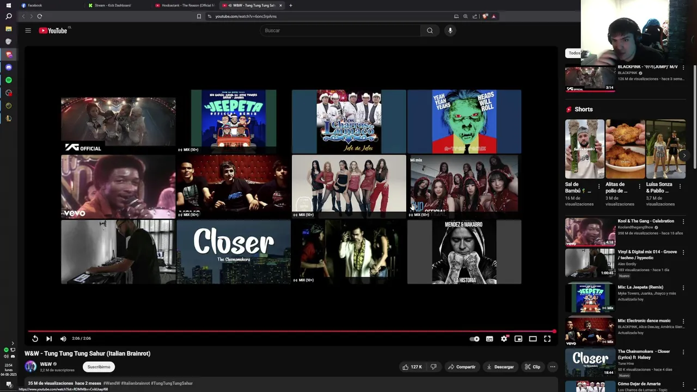Open browser zoom magnifier in address bar

466,16
